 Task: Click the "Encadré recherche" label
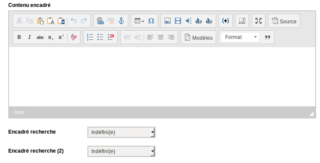click(x=32, y=132)
